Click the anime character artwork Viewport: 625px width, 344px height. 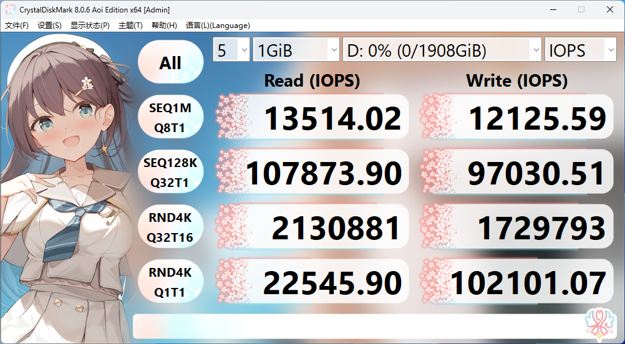tap(68, 189)
